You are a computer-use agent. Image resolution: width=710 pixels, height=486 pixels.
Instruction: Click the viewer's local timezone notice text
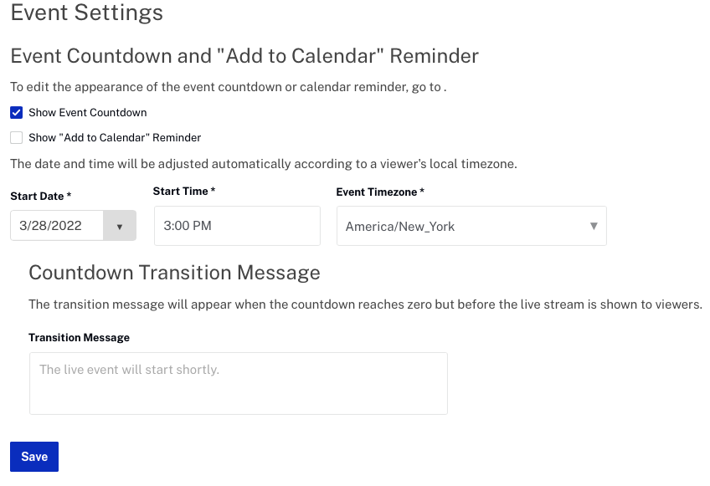point(264,164)
